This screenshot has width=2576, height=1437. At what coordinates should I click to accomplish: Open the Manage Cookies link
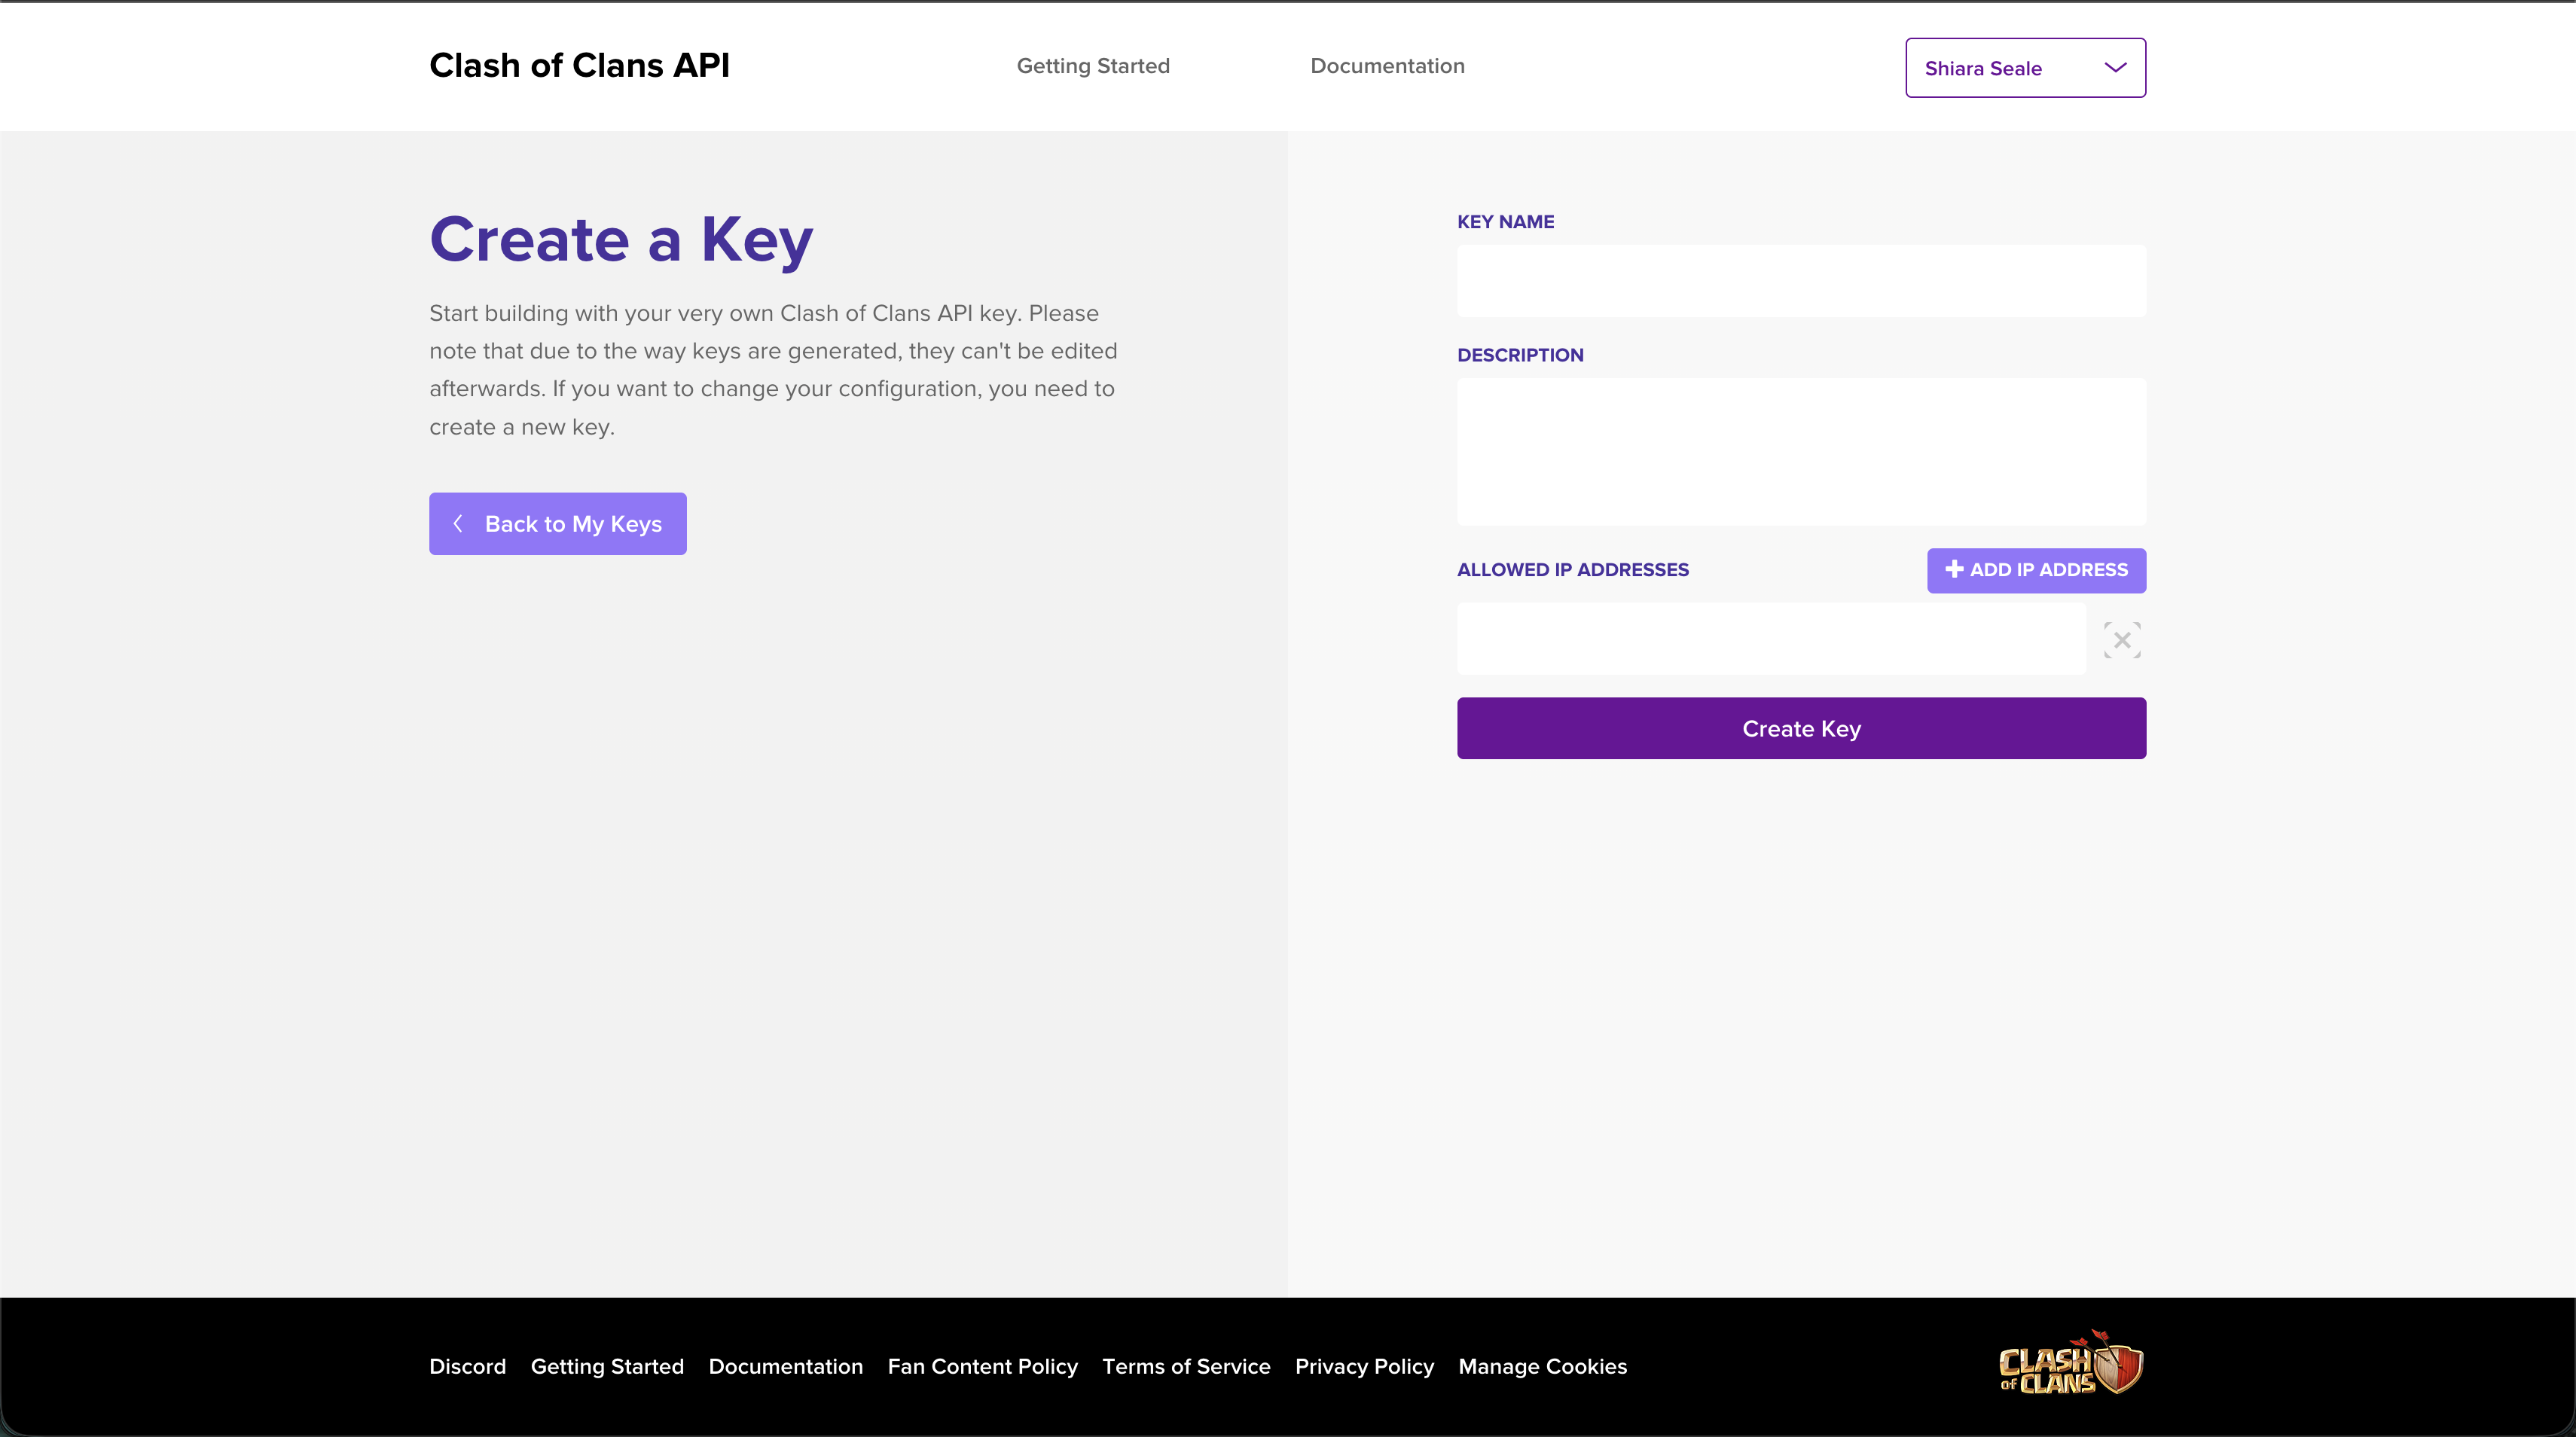[1542, 1367]
